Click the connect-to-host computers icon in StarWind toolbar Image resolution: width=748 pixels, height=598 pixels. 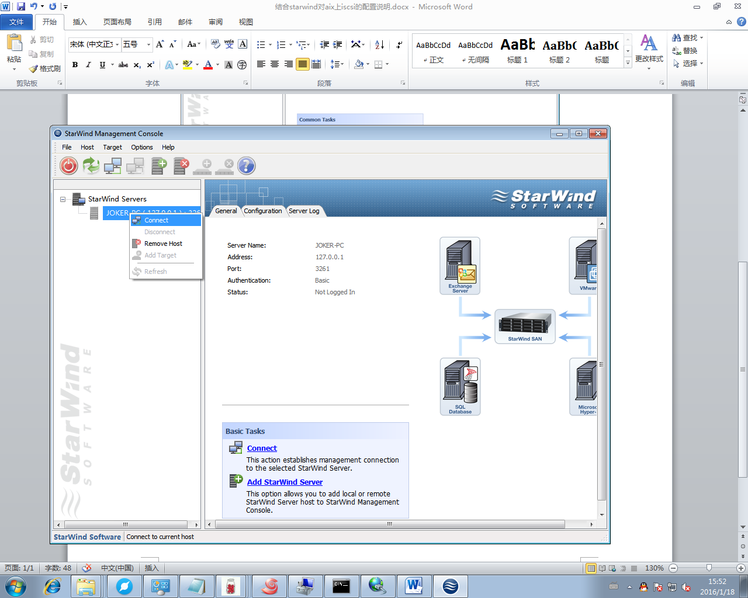tap(113, 166)
